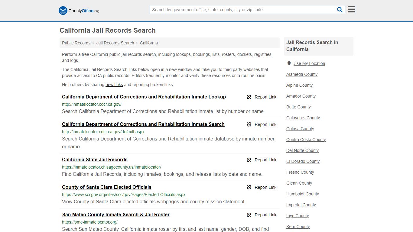413x232 pixels.
Task: Select Colusa County
Action: point(300,129)
